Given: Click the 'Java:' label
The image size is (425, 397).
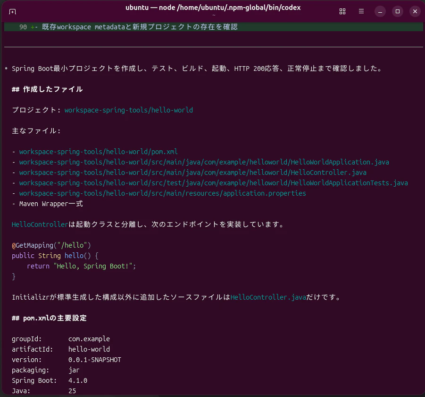Looking at the screenshot, I should click(21, 391).
